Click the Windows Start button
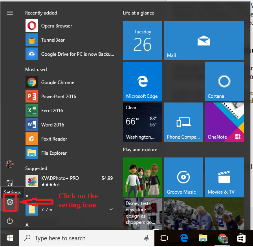This screenshot has width=253, height=247. tap(10, 238)
